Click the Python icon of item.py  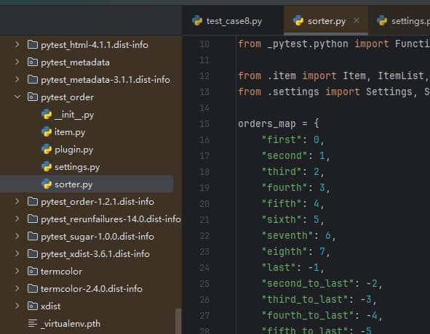click(x=47, y=132)
